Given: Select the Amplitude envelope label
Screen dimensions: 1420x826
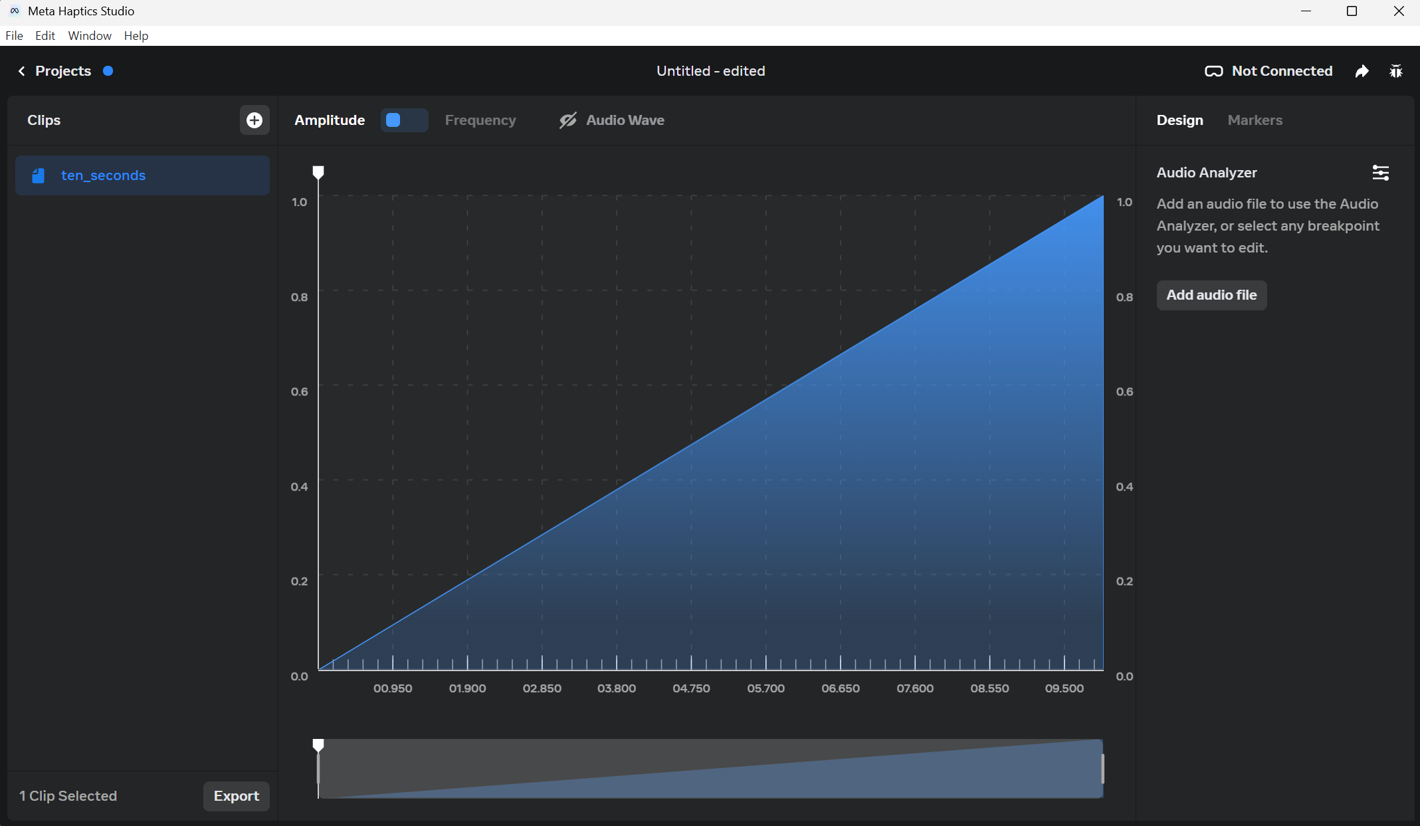Looking at the screenshot, I should (x=330, y=120).
